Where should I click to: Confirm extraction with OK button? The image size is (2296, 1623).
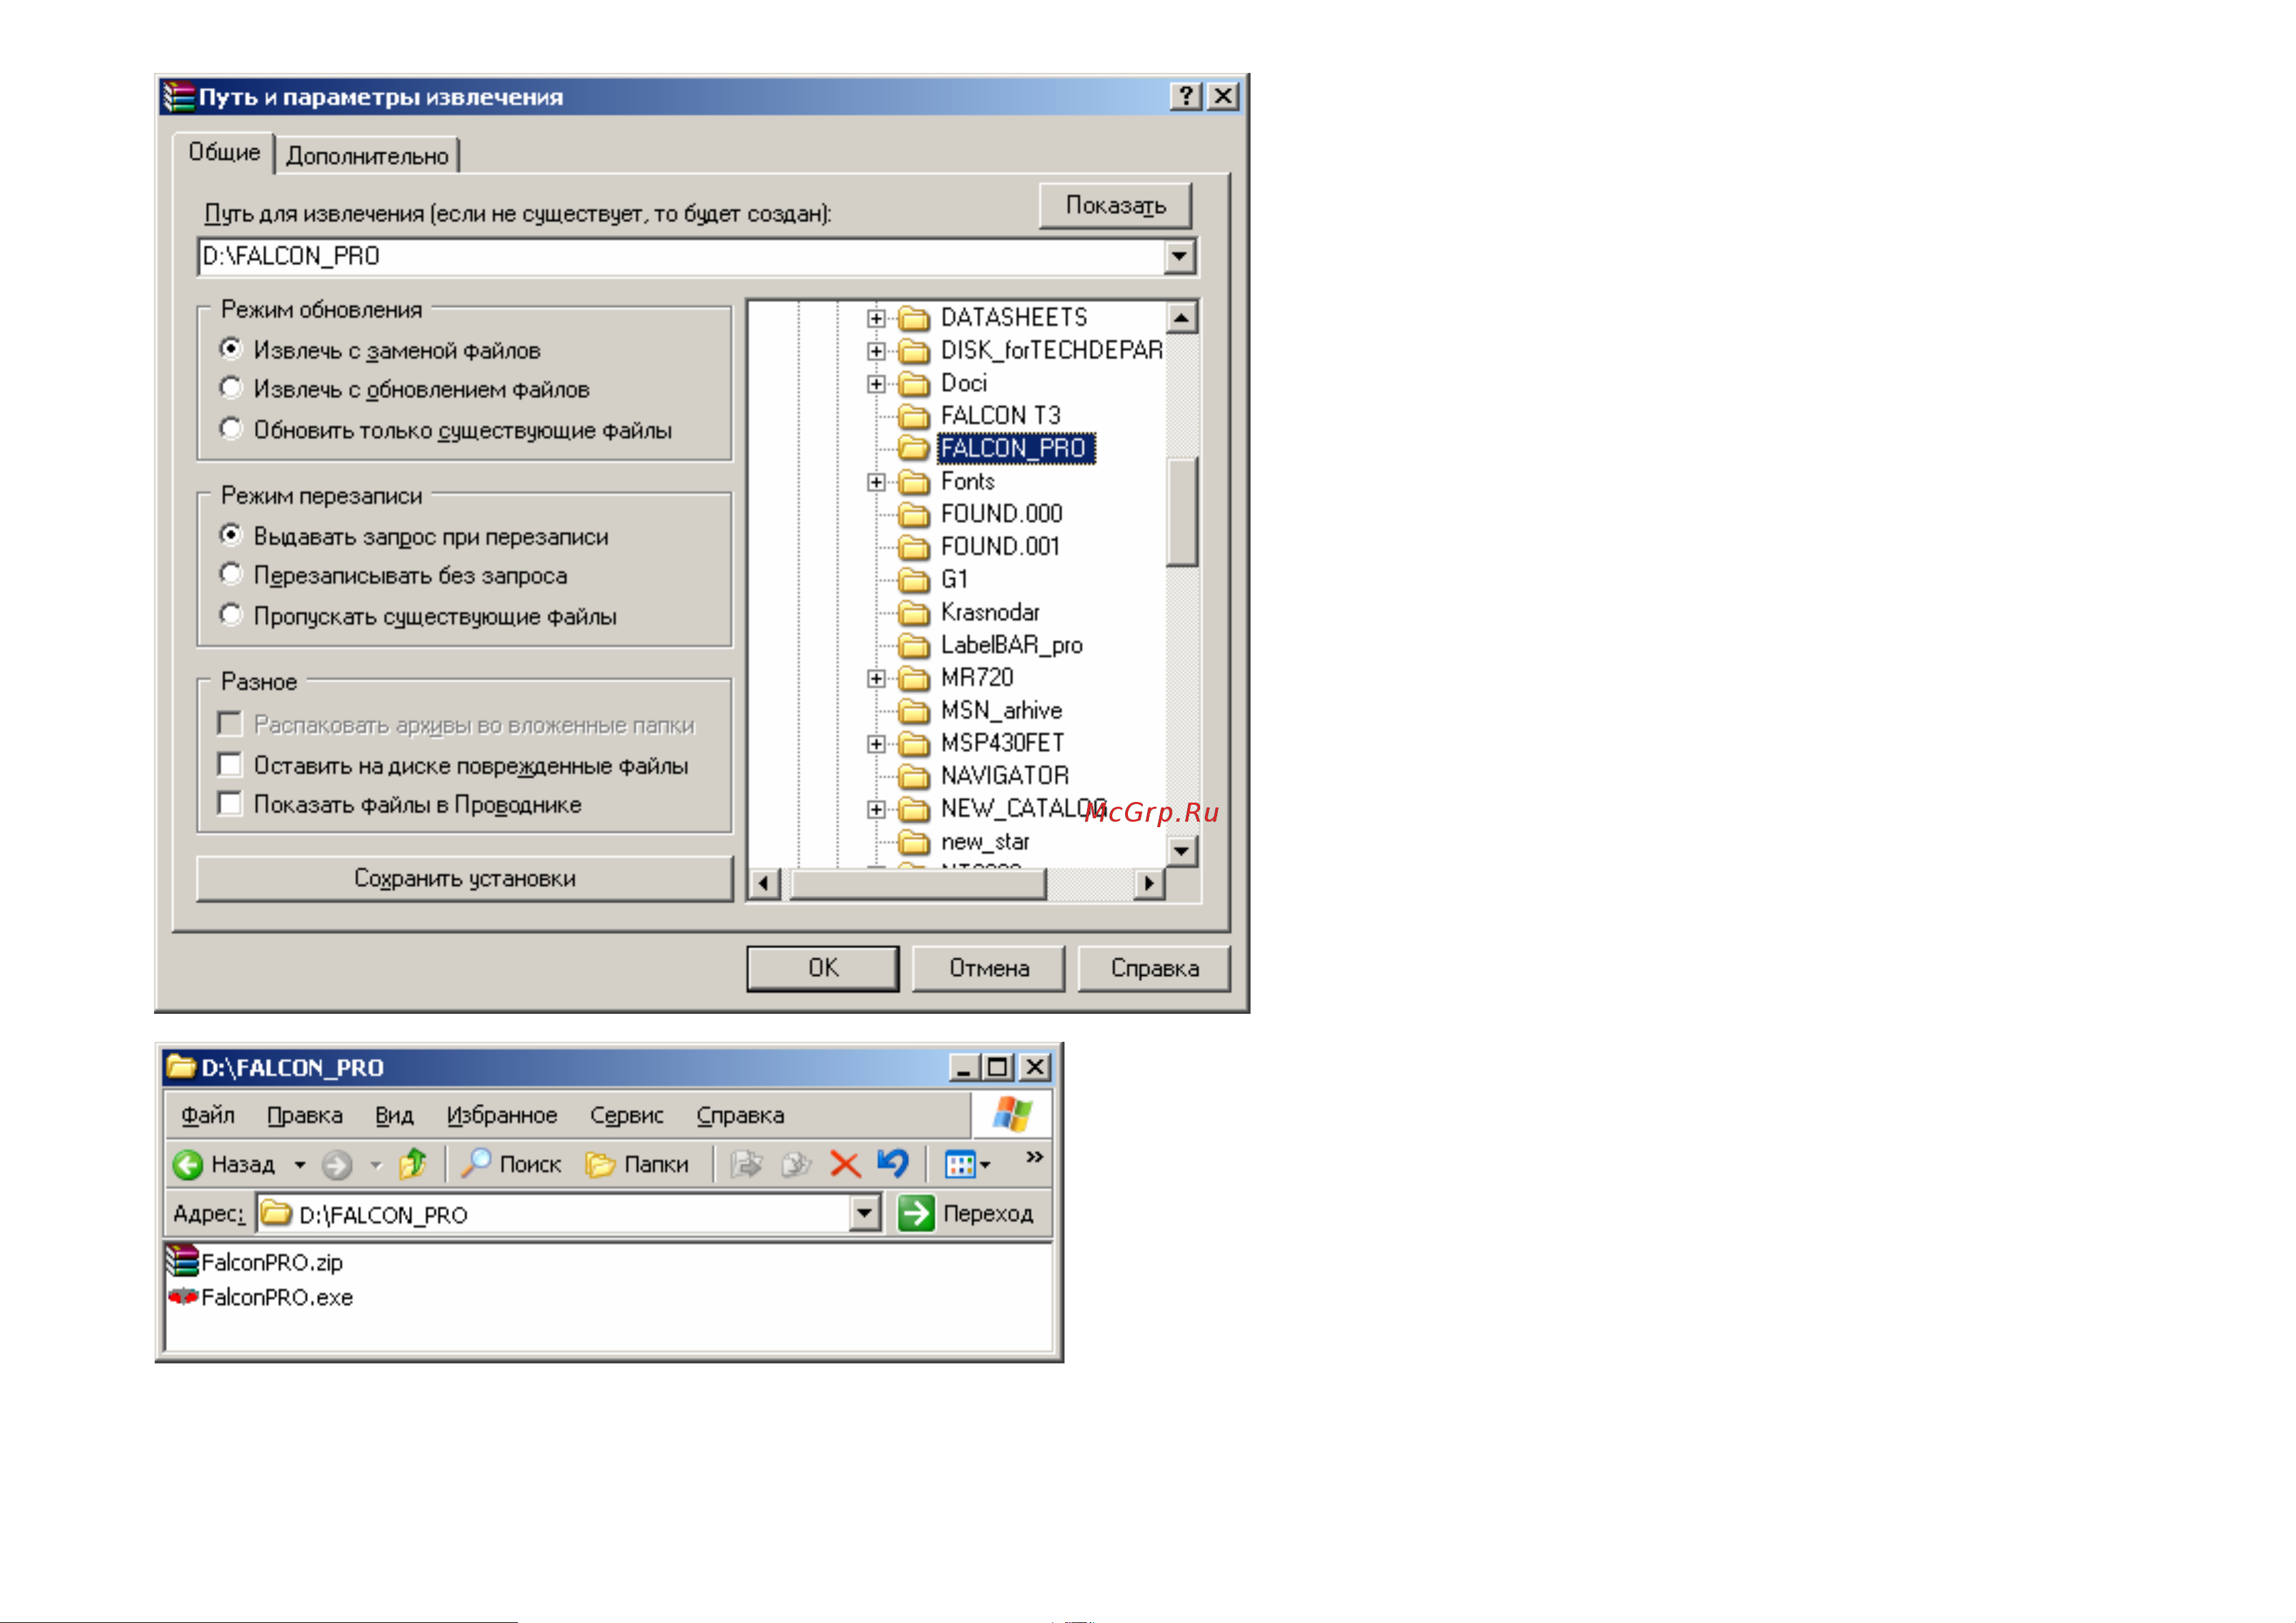pyautogui.click(x=823, y=968)
